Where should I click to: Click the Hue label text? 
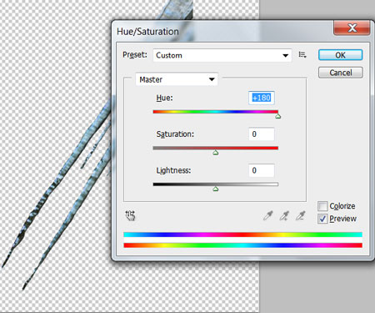[x=164, y=98]
